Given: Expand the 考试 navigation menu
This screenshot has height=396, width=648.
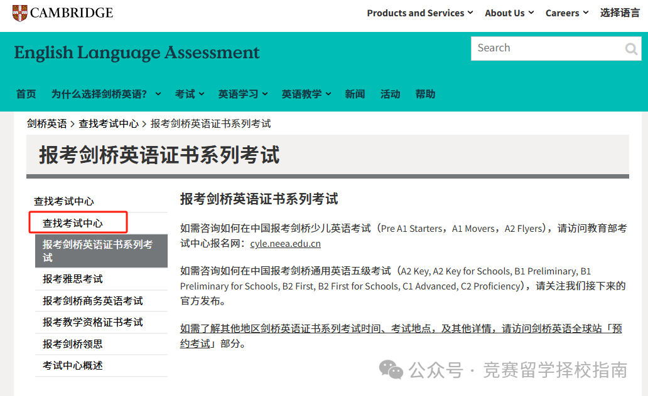Looking at the screenshot, I should click(x=190, y=94).
